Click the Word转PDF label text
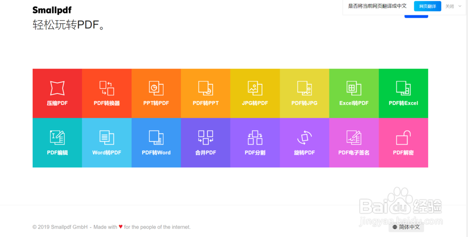Viewport: 468px width, 237px height. [107, 153]
